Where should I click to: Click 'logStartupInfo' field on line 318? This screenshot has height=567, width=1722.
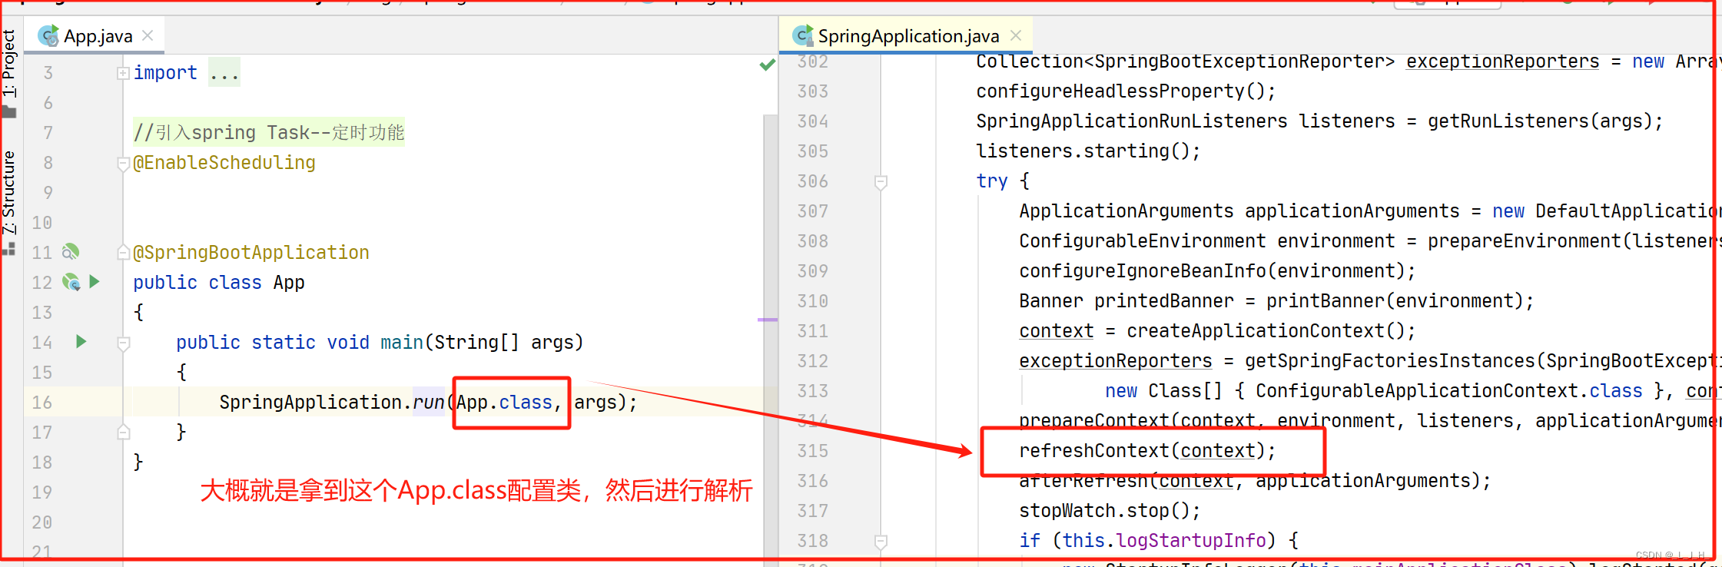point(1191,541)
